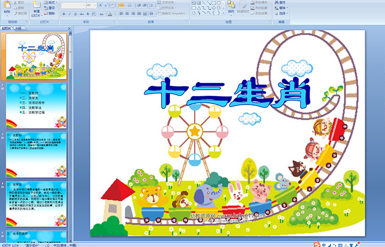Click Shape Fill (形状填充)
The image size is (385, 247).
(x=260, y=2)
